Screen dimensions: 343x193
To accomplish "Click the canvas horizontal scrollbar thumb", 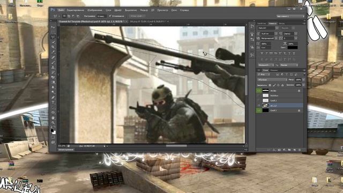I will [176, 146].
